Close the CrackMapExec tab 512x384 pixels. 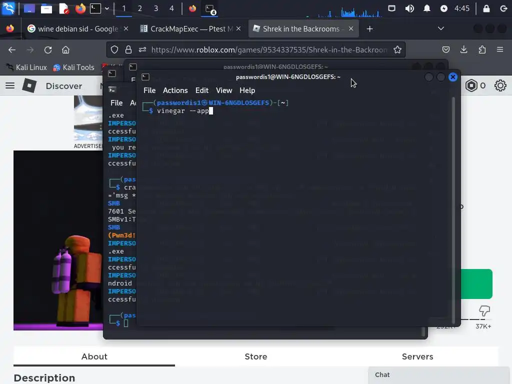point(238,28)
